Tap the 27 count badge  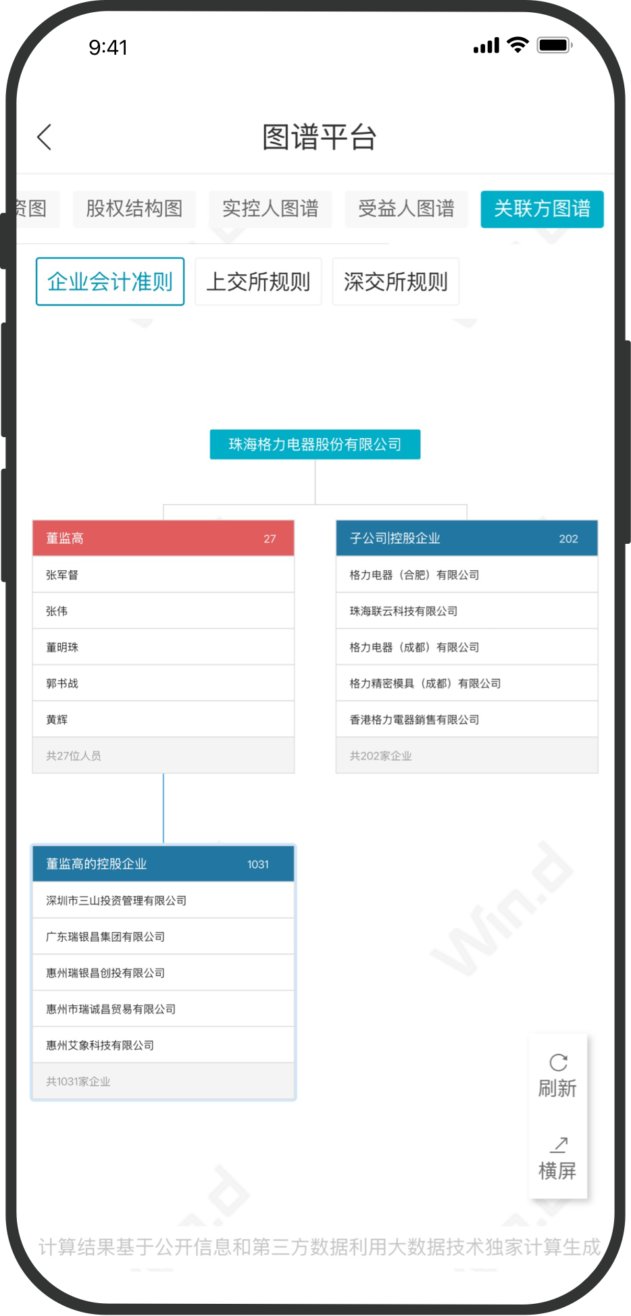click(270, 538)
